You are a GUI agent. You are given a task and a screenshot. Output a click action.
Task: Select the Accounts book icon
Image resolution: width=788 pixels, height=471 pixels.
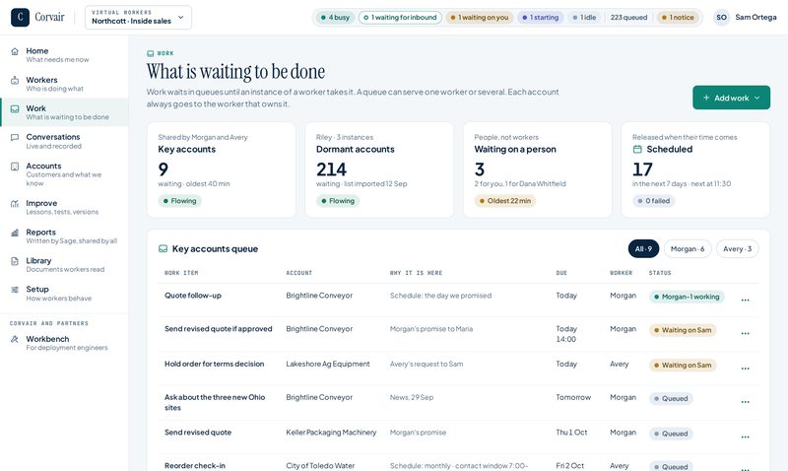pyautogui.click(x=15, y=167)
